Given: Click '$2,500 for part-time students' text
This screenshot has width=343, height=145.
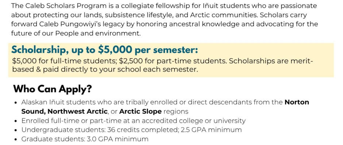Looking at the screenshot, I should 173,61.
